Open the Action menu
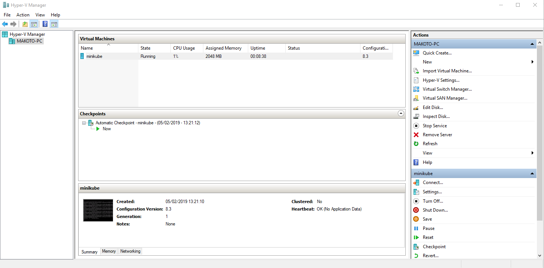 coord(23,15)
